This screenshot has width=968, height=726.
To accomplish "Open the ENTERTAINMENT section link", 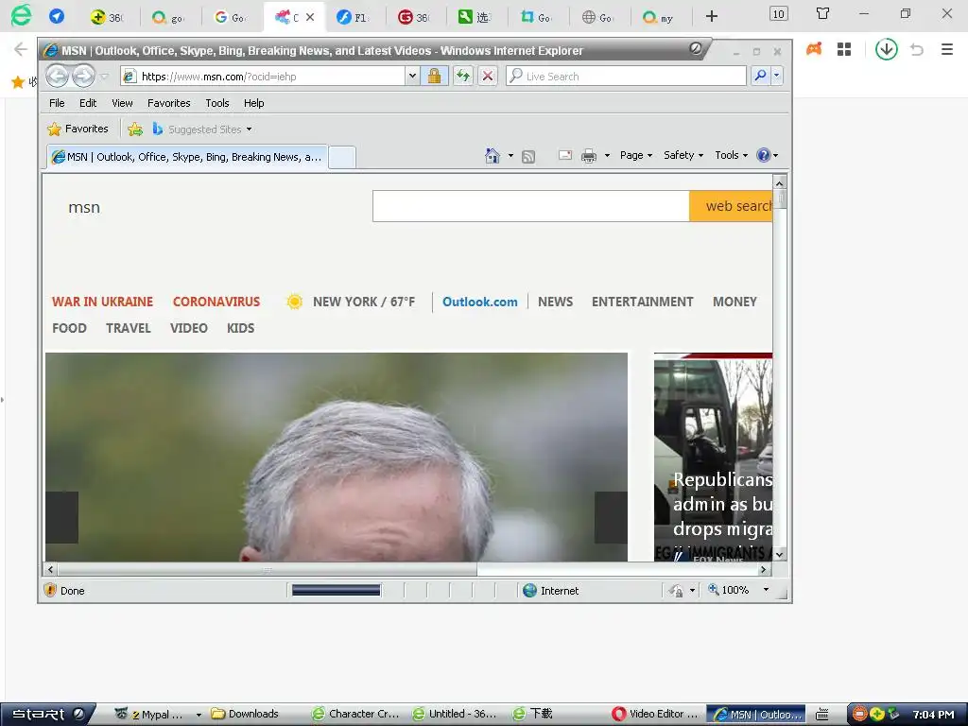I will coord(642,302).
